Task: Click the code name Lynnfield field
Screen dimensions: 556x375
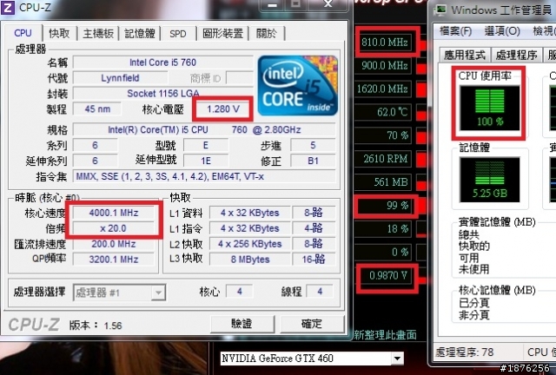Action: 120,78
